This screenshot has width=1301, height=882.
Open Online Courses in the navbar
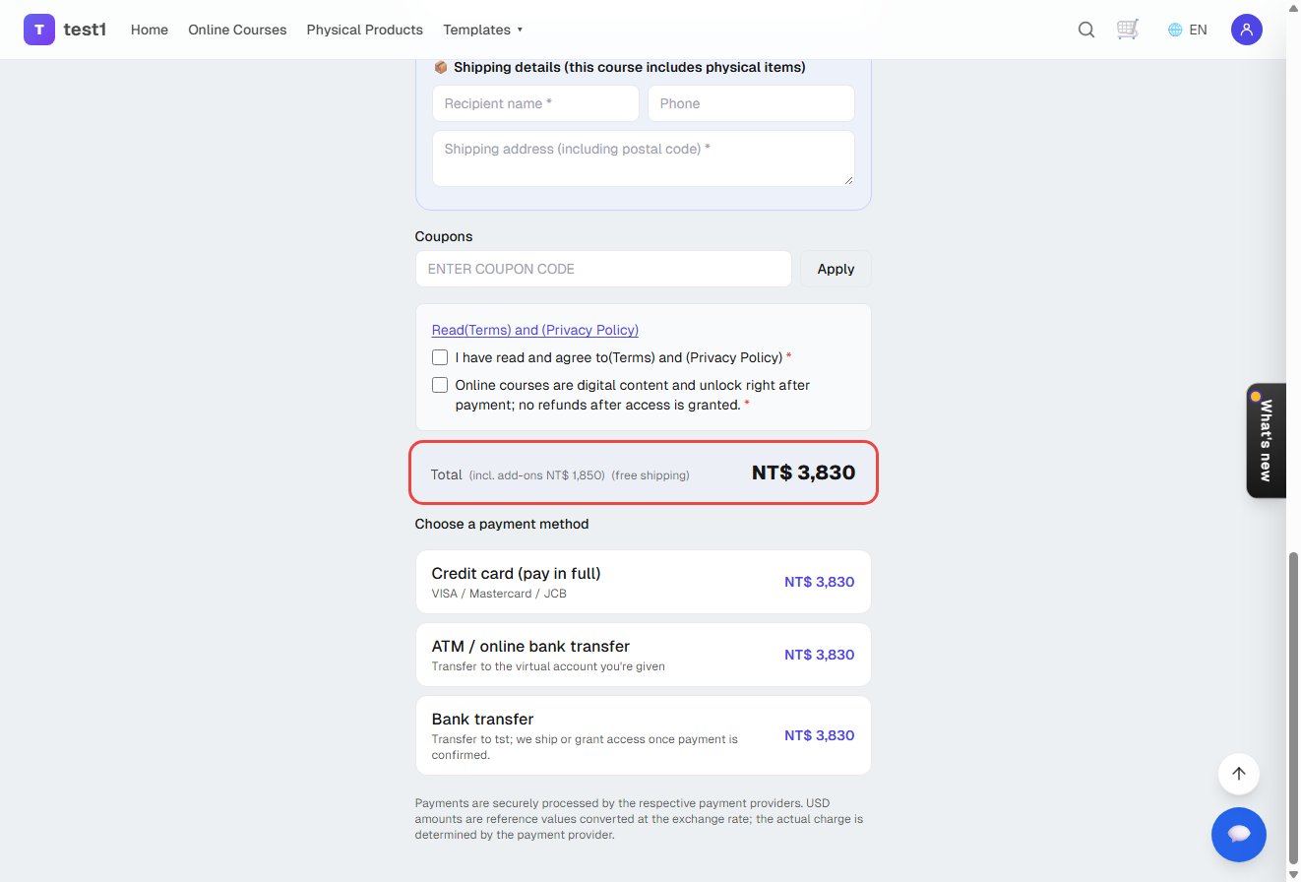tap(237, 30)
